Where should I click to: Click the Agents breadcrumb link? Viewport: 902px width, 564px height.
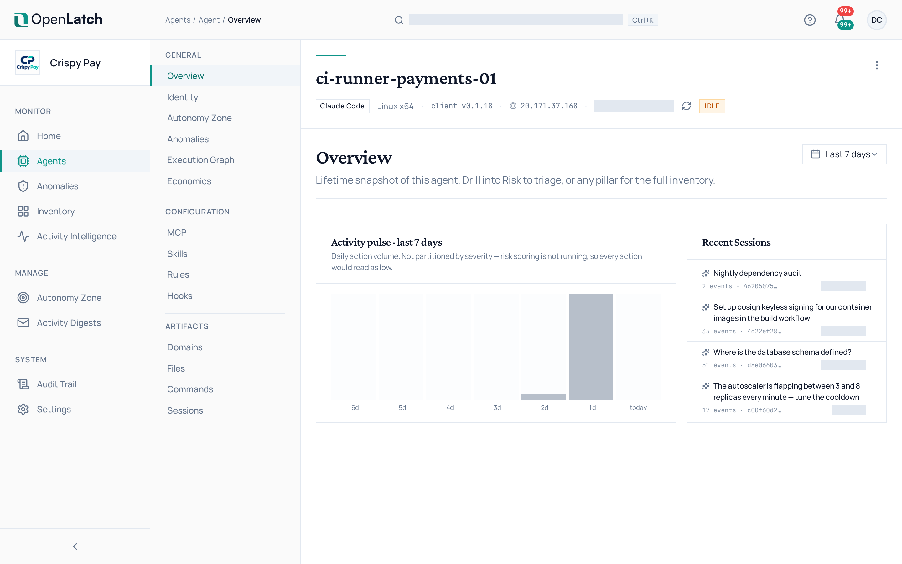(x=178, y=20)
